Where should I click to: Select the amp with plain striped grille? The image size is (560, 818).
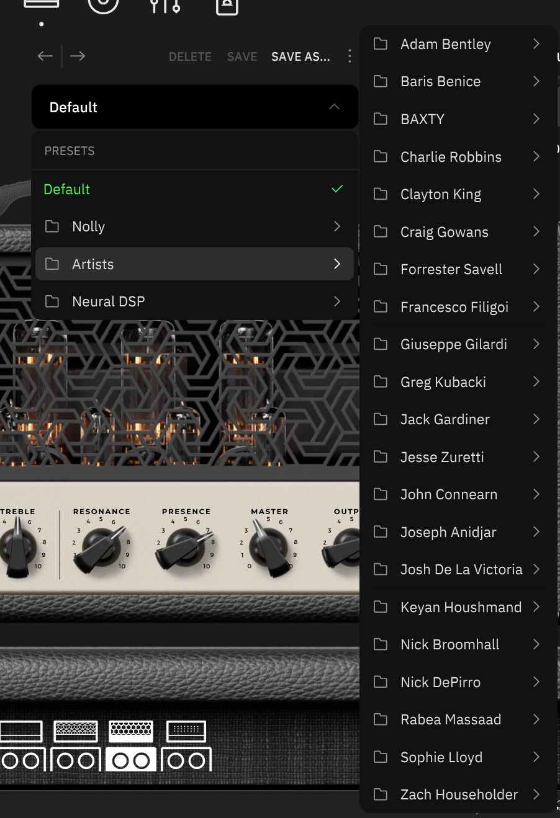point(21,745)
